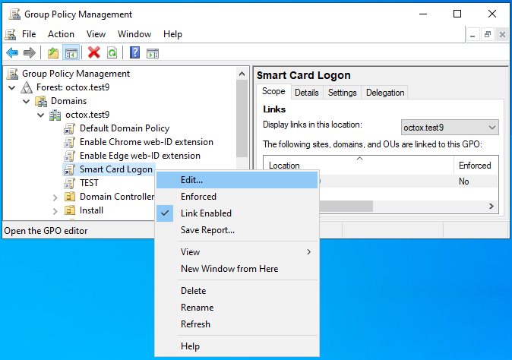Switch to the Delegation tab
The image size is (512, 360).
tap(385, 93)
